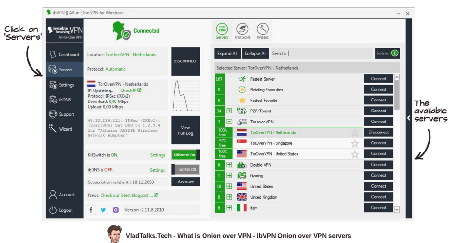Connect to Gaming group
The image size is (451, 243).
point(378,175)
